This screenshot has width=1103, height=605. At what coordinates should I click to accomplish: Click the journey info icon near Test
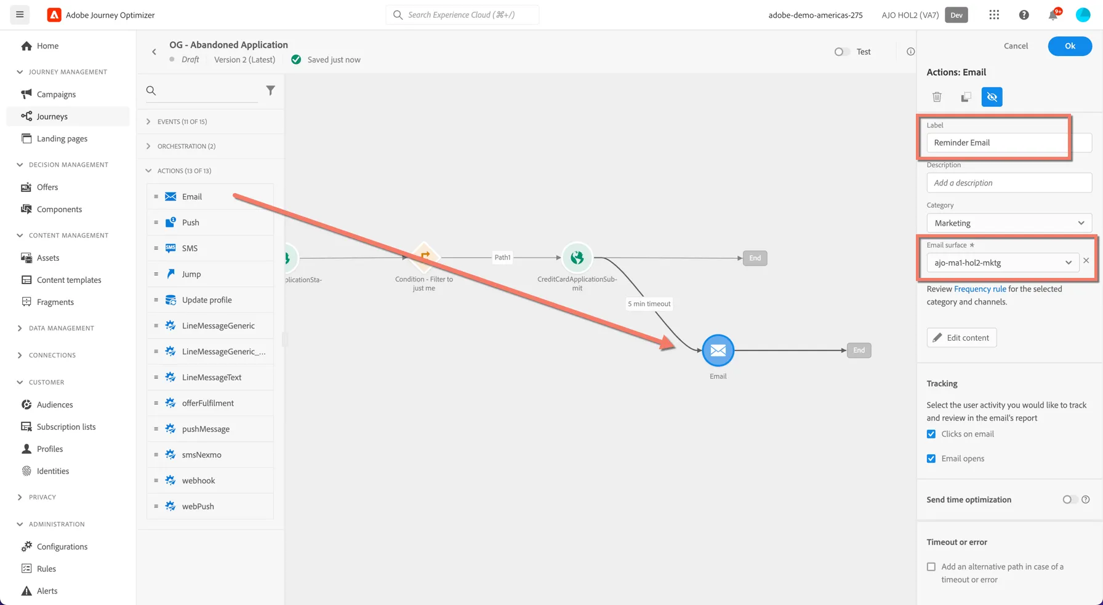pos(910,52)
